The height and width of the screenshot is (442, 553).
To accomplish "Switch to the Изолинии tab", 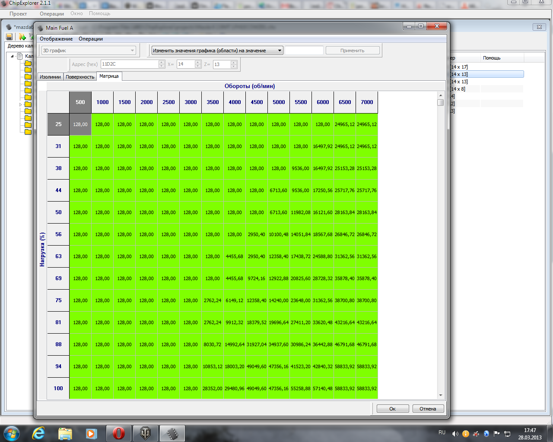I will coord(50,77).
